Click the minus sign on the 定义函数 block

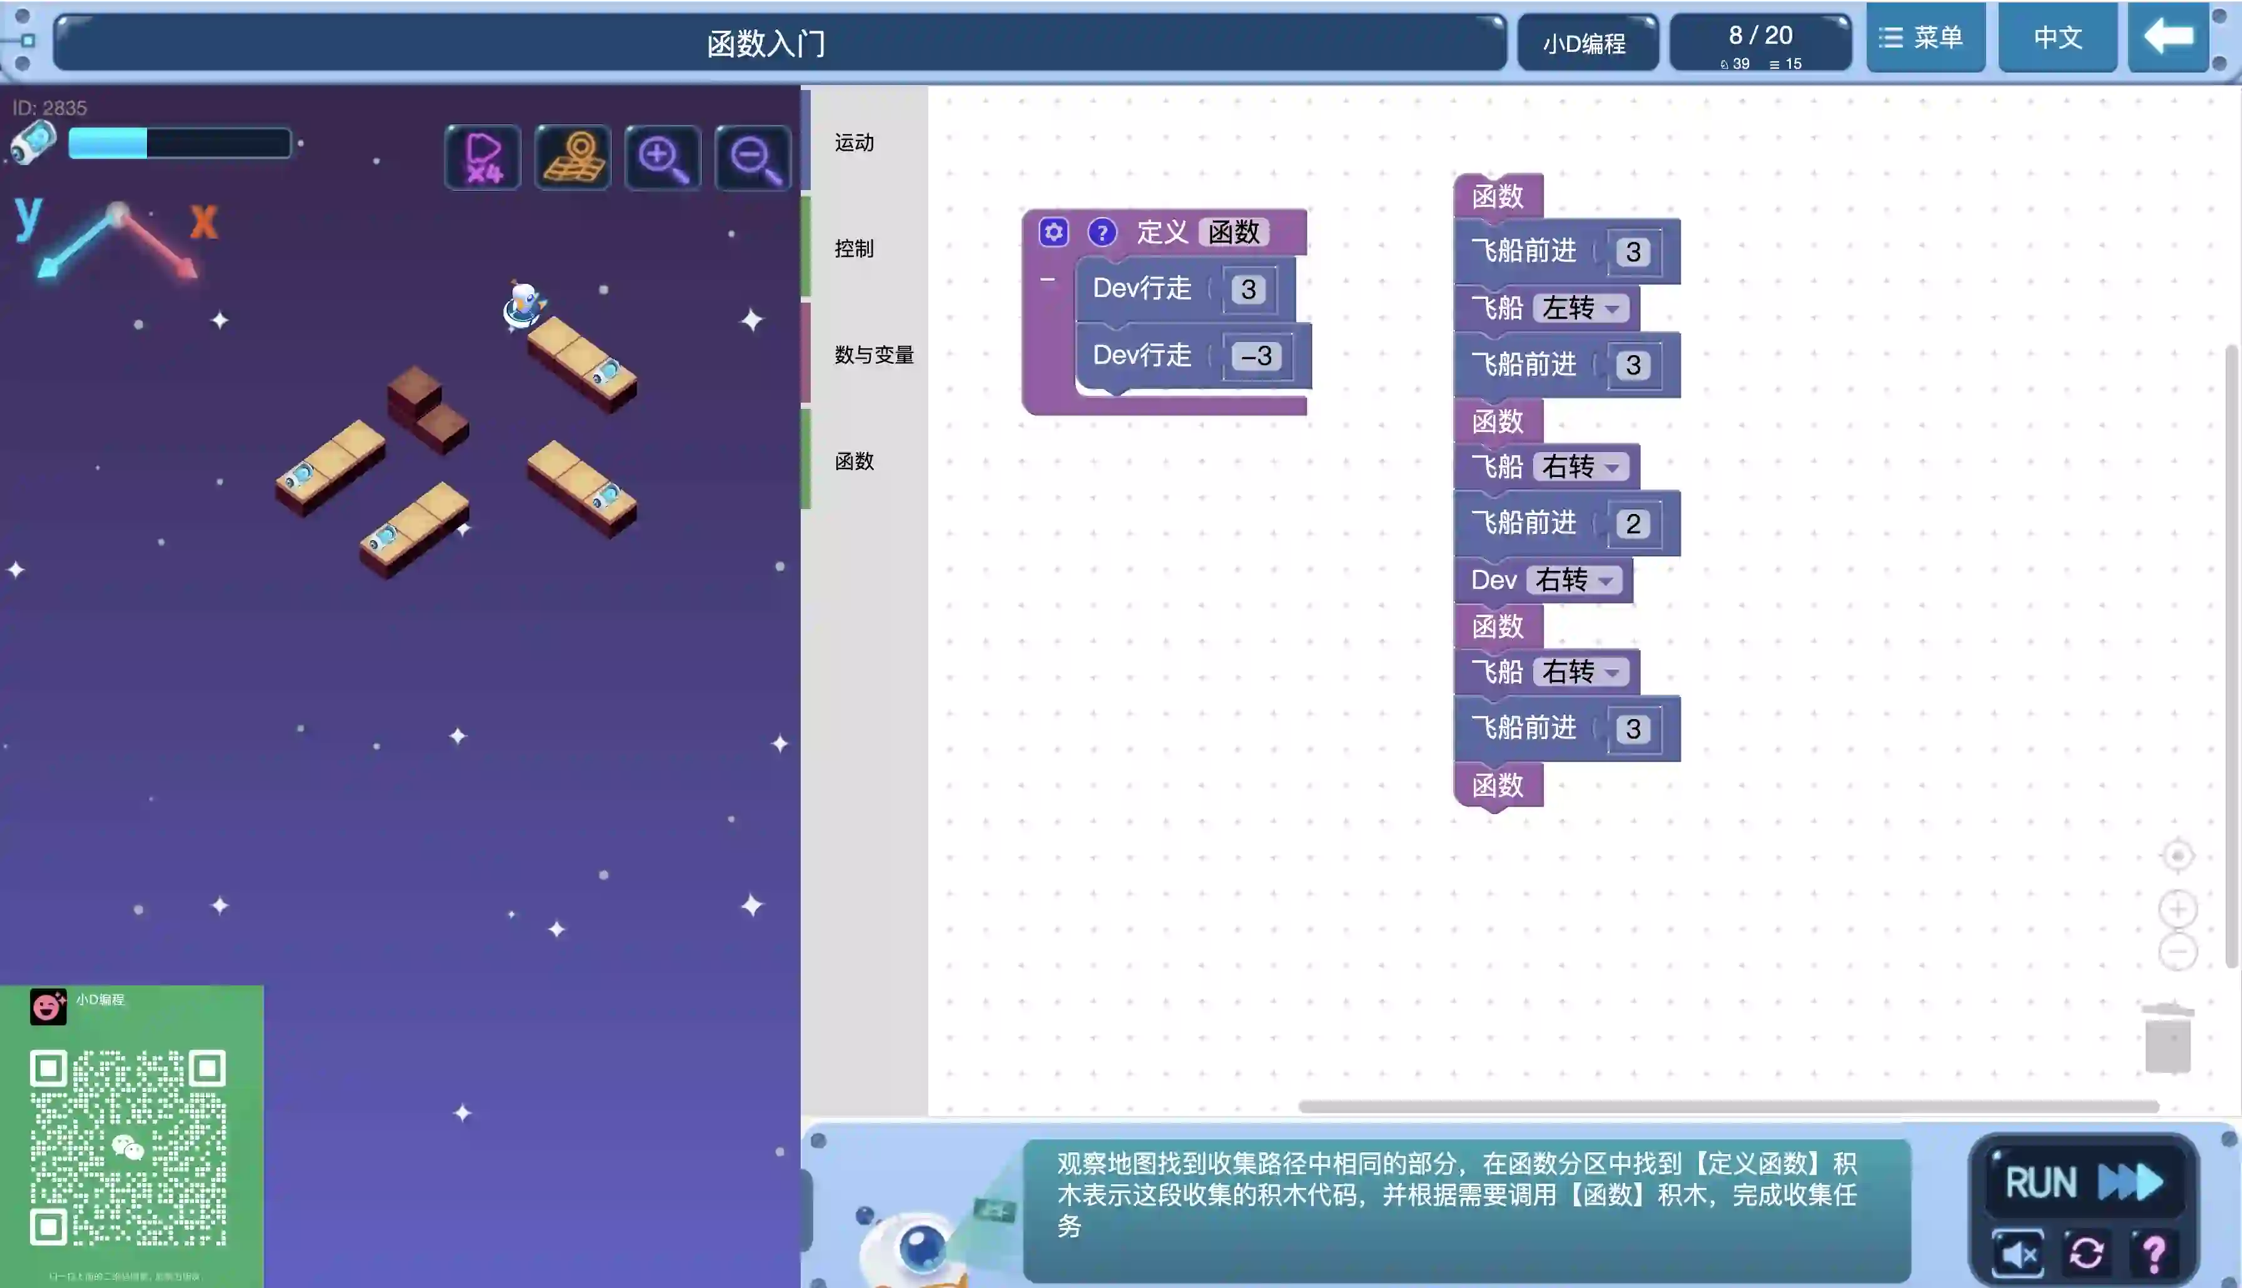1048,281
